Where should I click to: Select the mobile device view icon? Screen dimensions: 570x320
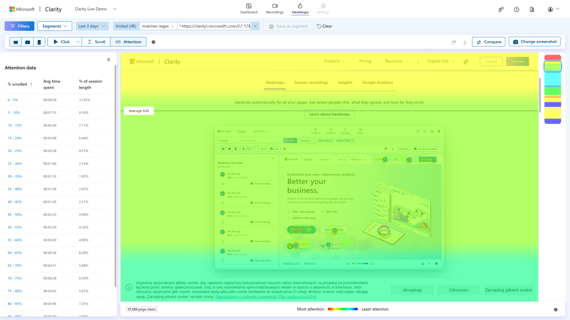tap(39, 42)
